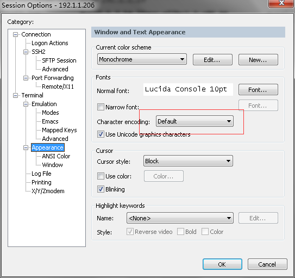Click the cursor Color button

[x=164, y=176]
